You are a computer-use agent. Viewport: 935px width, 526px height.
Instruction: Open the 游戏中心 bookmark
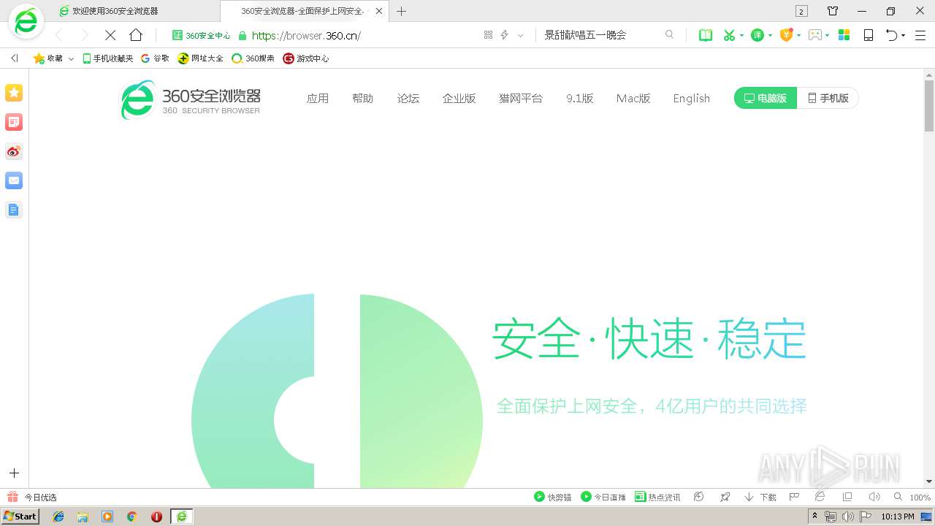click(x=306, y=58)
